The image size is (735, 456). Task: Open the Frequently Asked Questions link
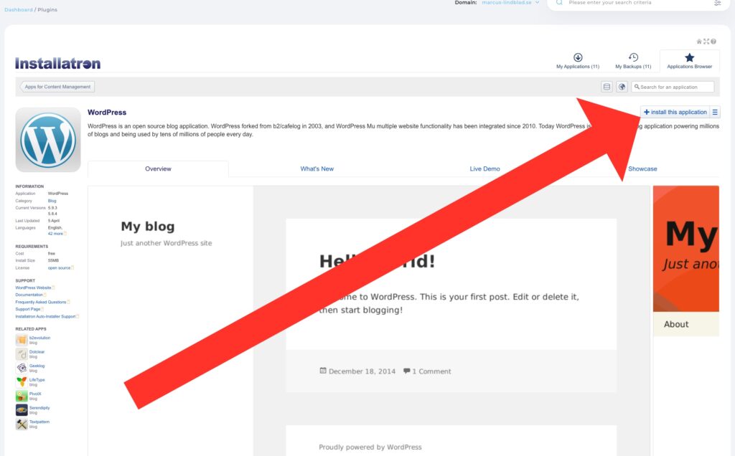click(x=41, y=302)
